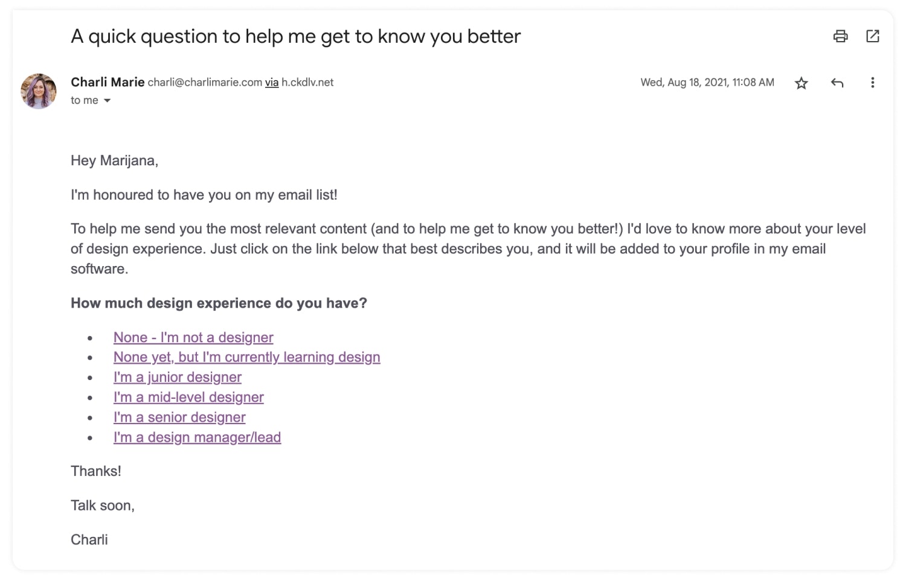Click the "to me" recipient text

(85, 101)
